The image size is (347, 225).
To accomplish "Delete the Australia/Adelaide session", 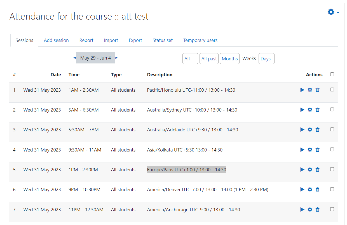I will pyautogui.click(x=318, y=129).
